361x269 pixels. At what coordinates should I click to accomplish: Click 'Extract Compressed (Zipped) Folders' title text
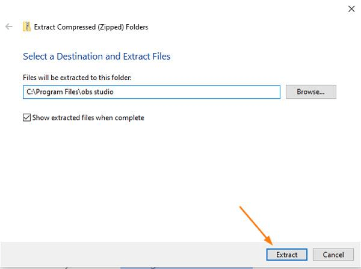91,27
